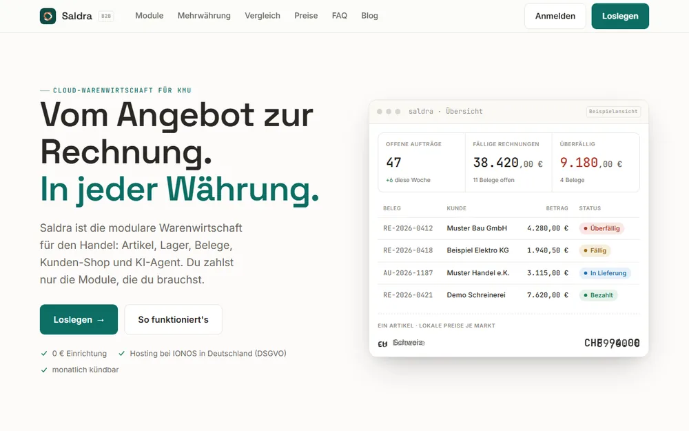Click customer Muster Handel e.K.
The image size is (689, 431).
[x=478, y=273]
